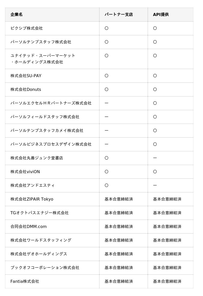Click the dash in 株式会社丸善ジュンク堂書店's API提供 cell
The height and width of the screenshot is (296, 203).
pyautogui.click(x=155, y=158)
